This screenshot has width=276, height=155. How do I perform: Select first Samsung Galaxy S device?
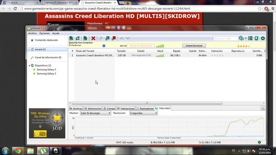pyautogui.click(x=46, y=69)
